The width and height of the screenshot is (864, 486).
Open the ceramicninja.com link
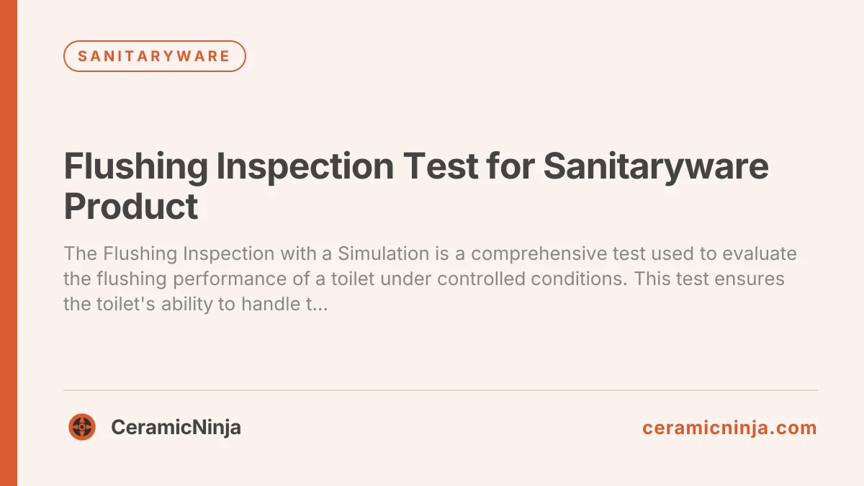tap(729, 428)
